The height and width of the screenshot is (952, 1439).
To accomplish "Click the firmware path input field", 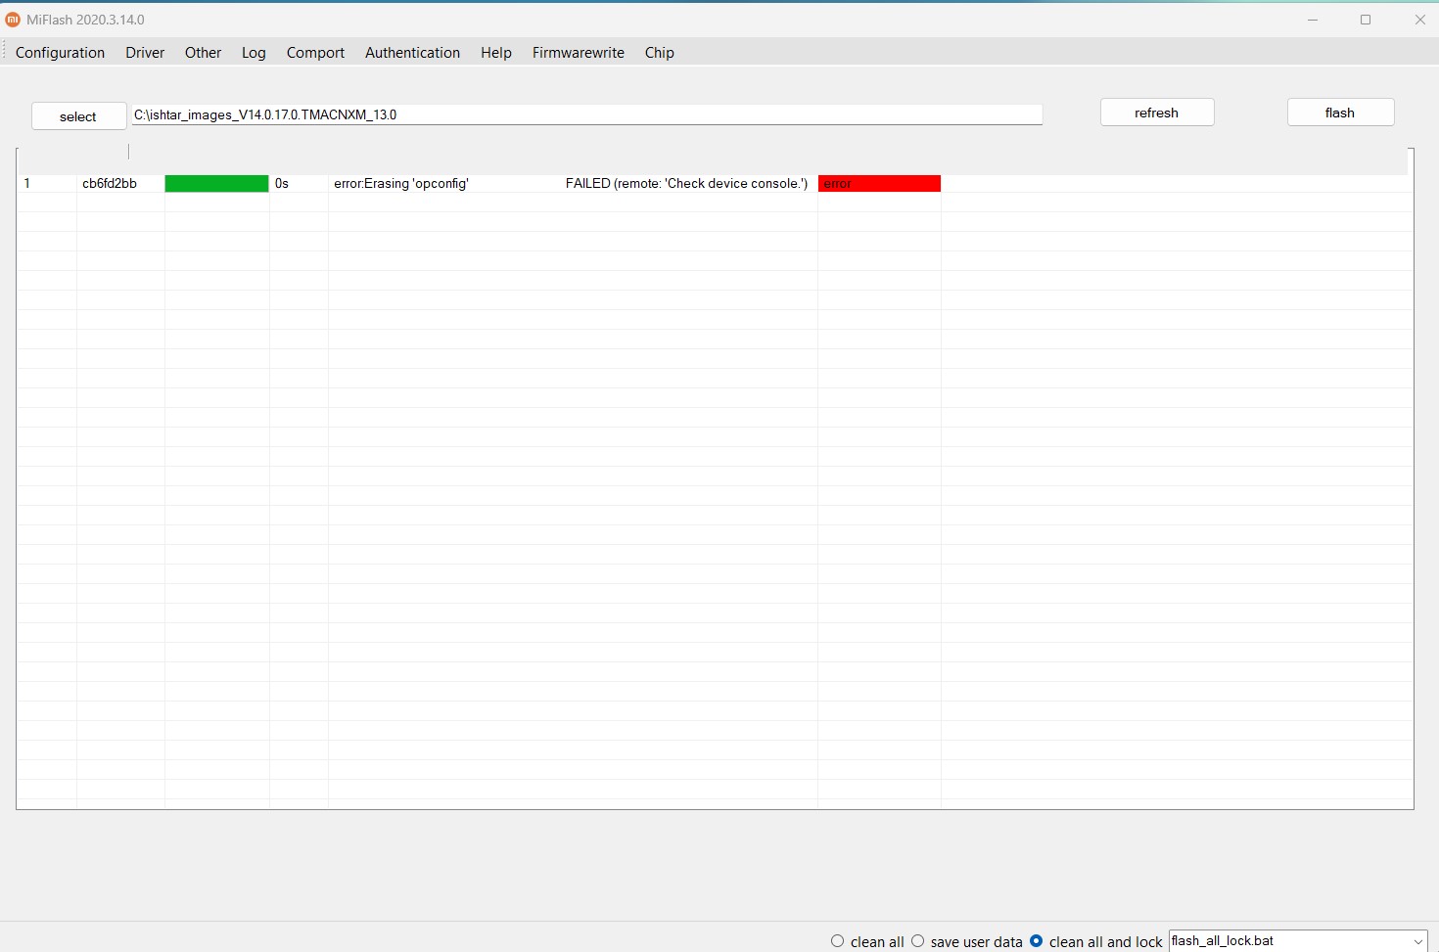I will pyautogui.click(x=585, y=115).
